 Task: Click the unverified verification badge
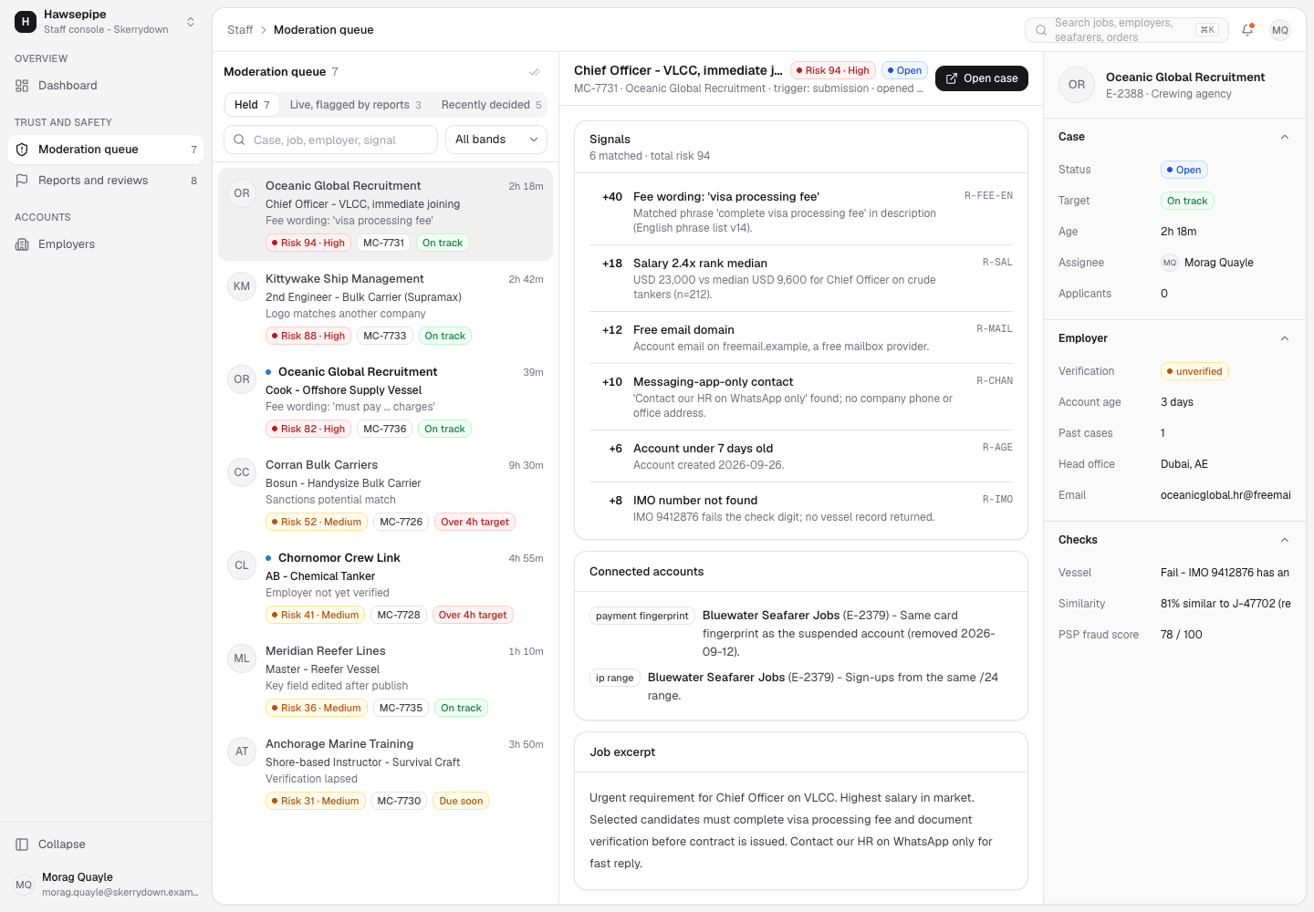[x=1194, y=371]
